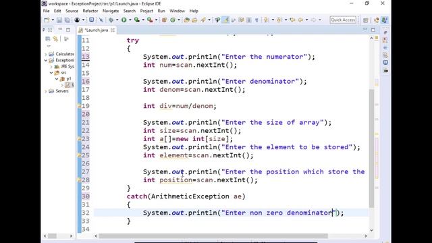Click the warning marker on line 19
This screenshot has width=432, height=243.
point(80,106)
